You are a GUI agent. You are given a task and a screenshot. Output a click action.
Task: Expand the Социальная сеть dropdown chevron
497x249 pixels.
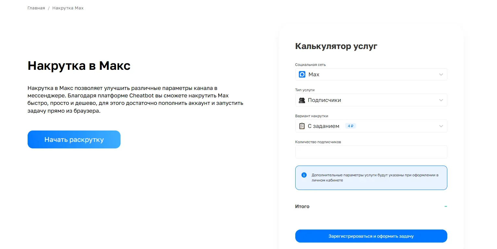click(x=441, y=74)
